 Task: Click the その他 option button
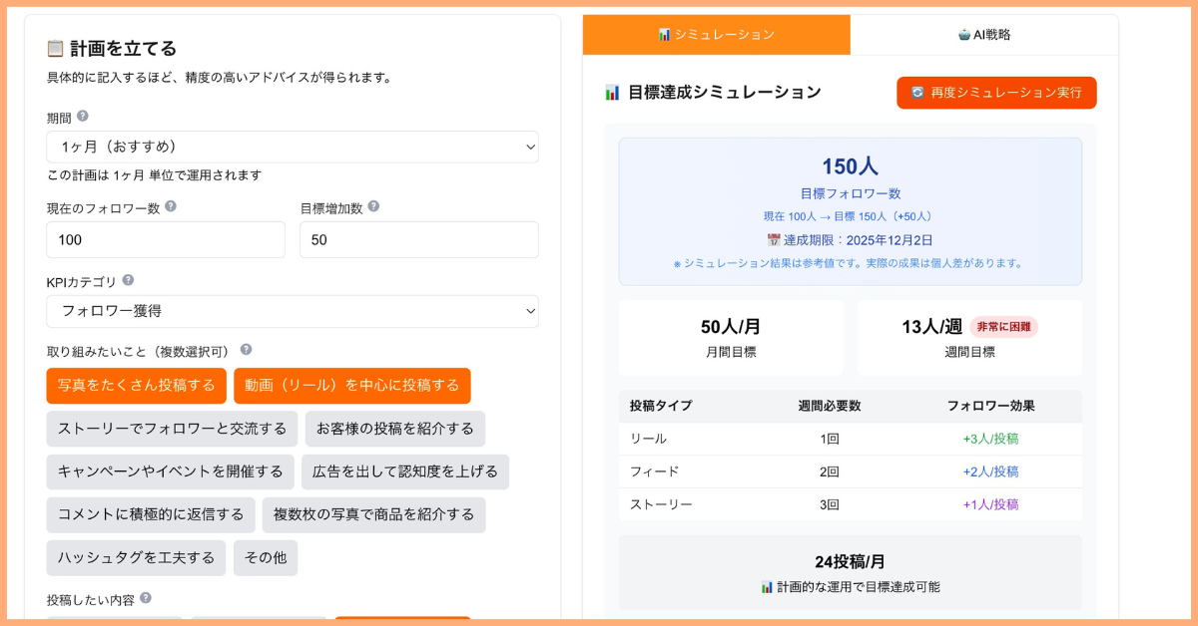tap(266, 558)
